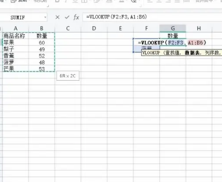The image size is (222, 182).
Task: Click 数据表 argument in the VLOOKUP tooltip
Action: pos(192,53)
